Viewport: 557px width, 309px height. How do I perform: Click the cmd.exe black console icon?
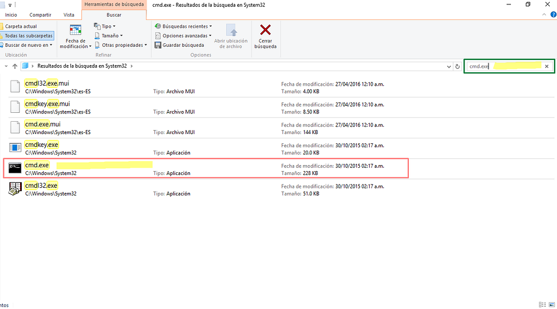point(15,168)
